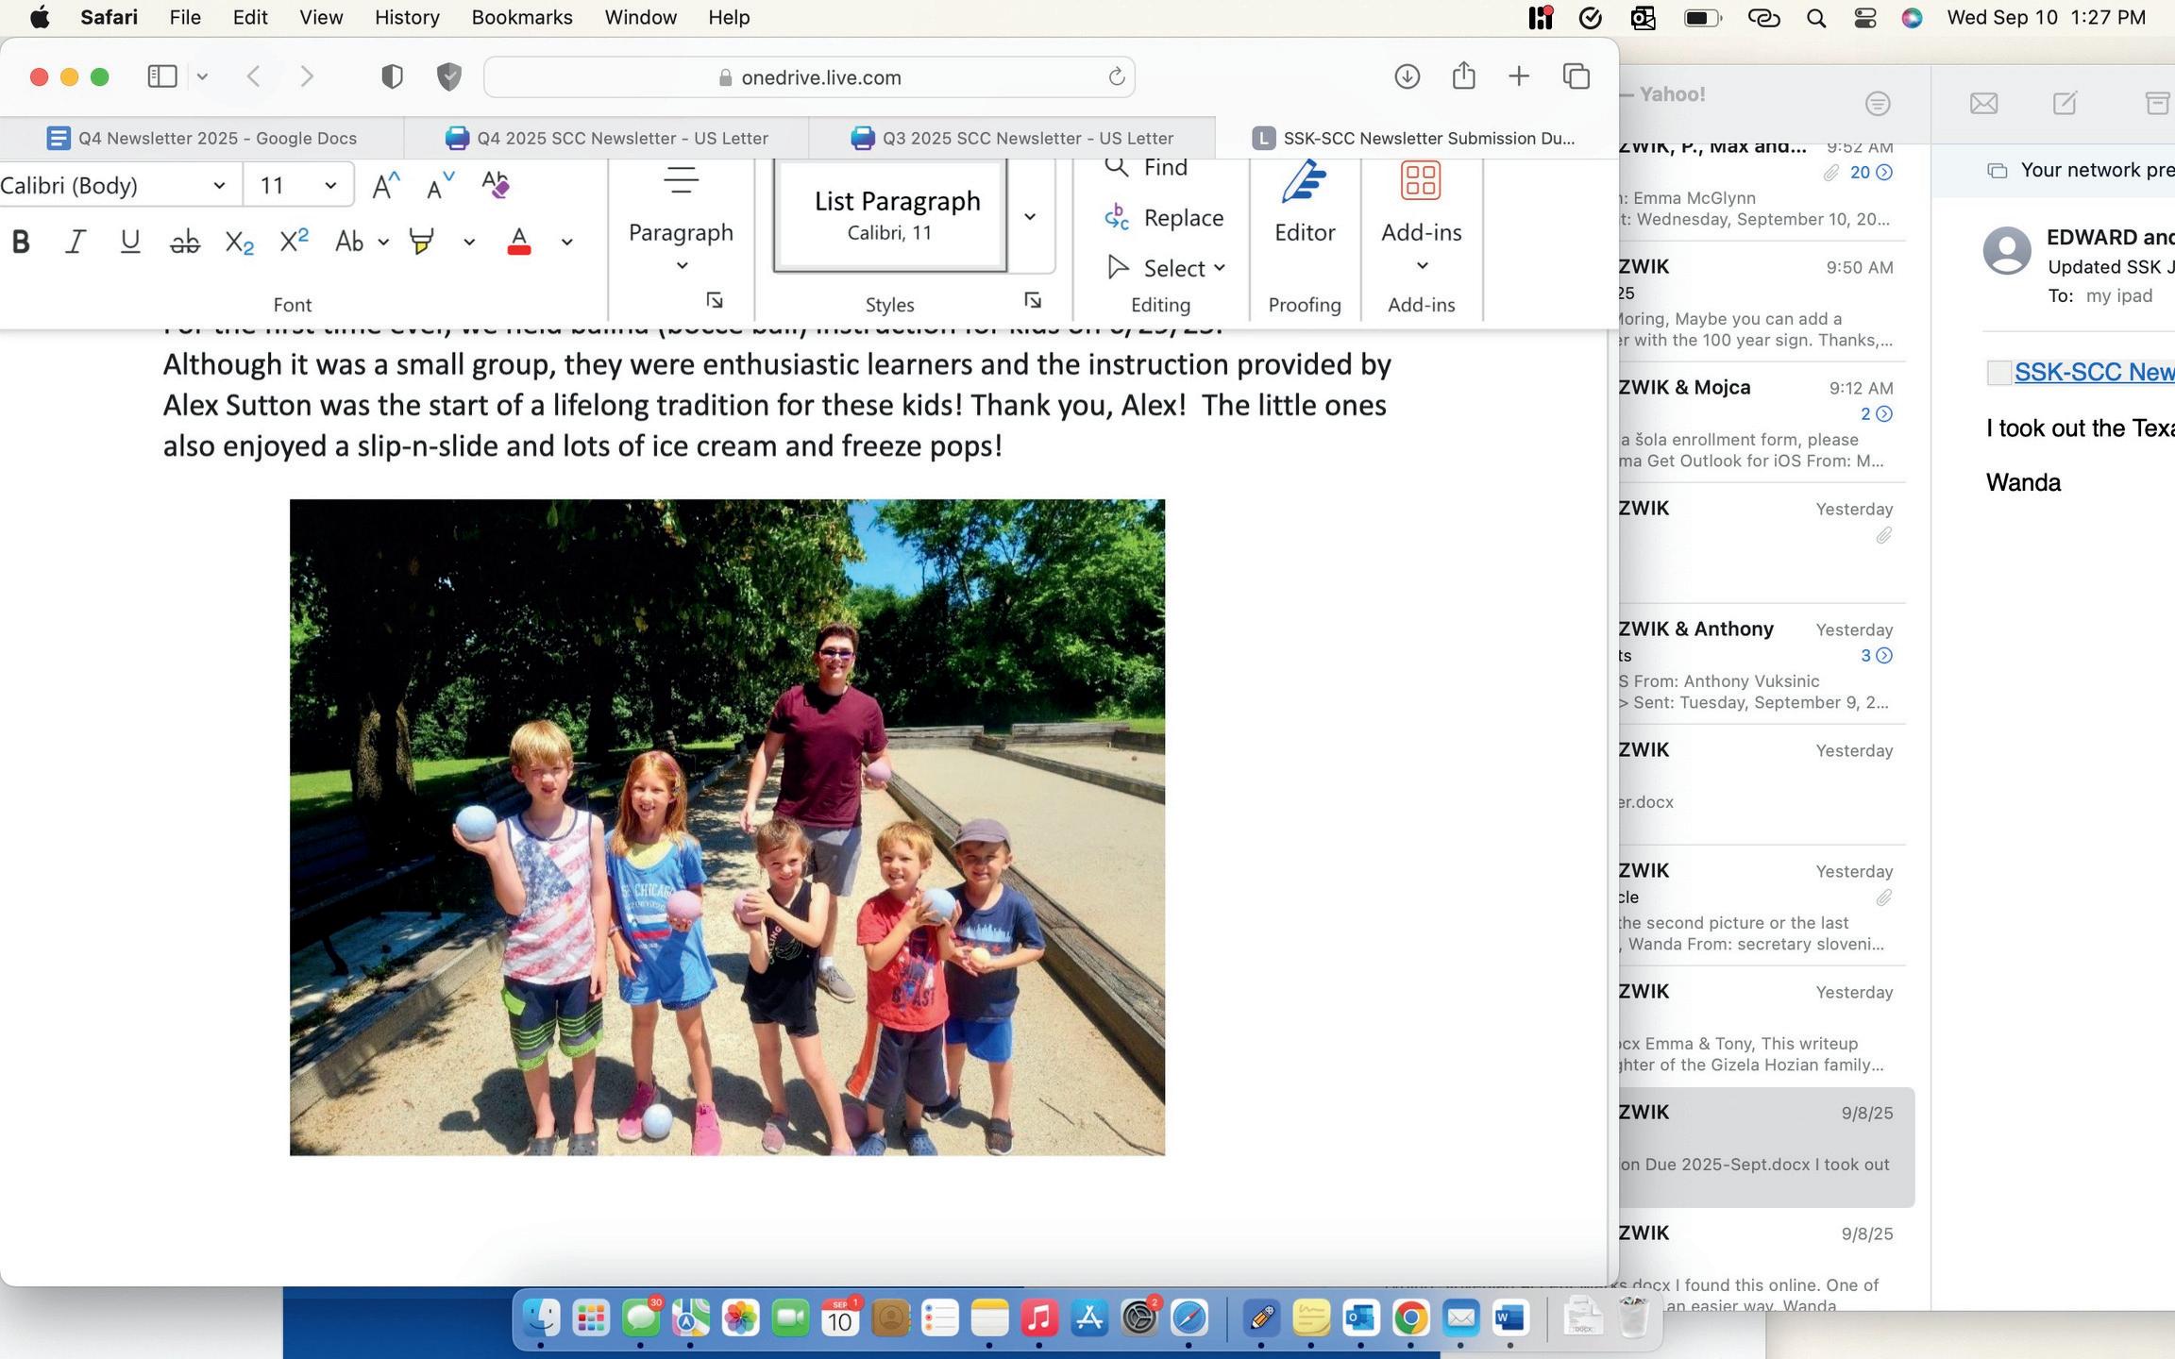Increase font size with grow icon
The height and width of the screenshot is (1359, 2175).
pyautogui.click(x=385, y=185)
